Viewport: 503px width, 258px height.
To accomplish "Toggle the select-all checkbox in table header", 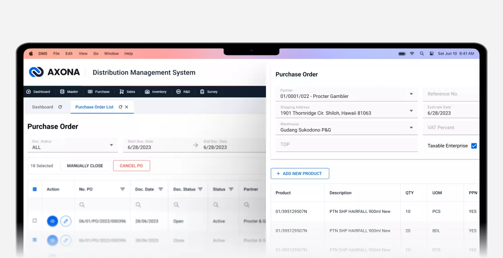I will pyautogui.click(x=35, y=189).
